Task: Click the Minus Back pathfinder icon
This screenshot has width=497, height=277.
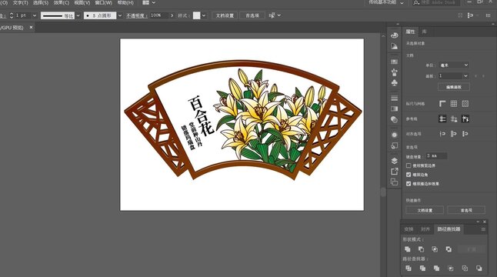Action: pos(479,268)
